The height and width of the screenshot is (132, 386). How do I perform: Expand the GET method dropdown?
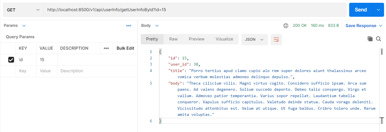point(23,10)
